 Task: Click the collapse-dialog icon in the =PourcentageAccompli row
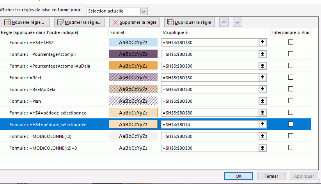point(262,54)
